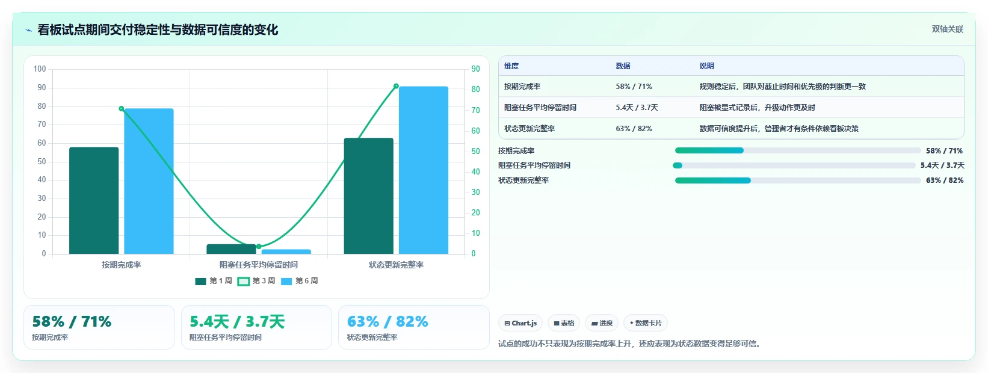Click line point above 按期完成率
988x373 pixels.
click(x=122, y=109)
